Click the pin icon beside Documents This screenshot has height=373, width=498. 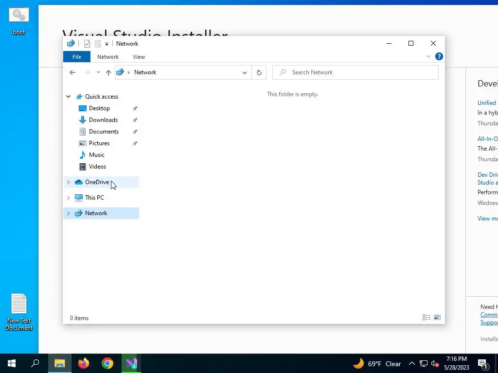click(x=135, y=132)
